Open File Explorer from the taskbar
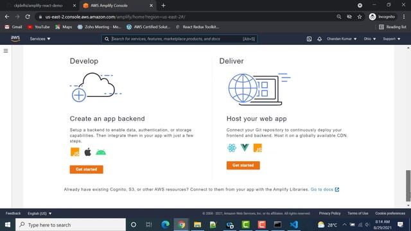 [x=197, y=225]
